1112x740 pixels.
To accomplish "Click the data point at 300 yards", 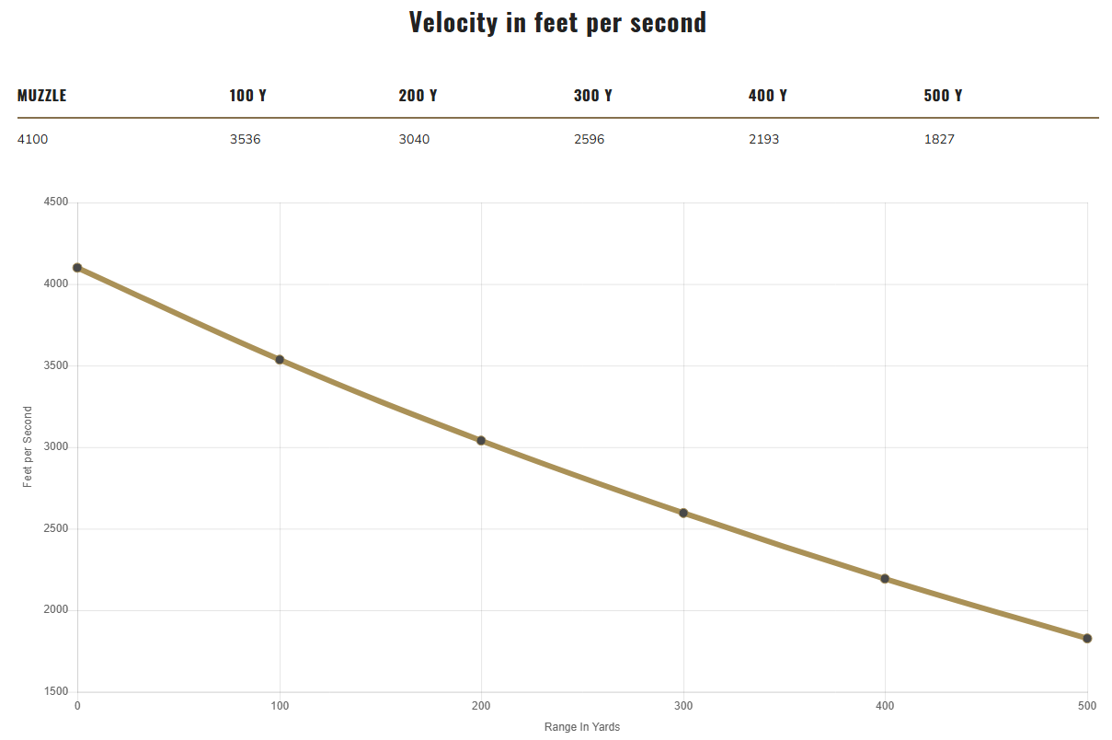I will click(683, 513).
